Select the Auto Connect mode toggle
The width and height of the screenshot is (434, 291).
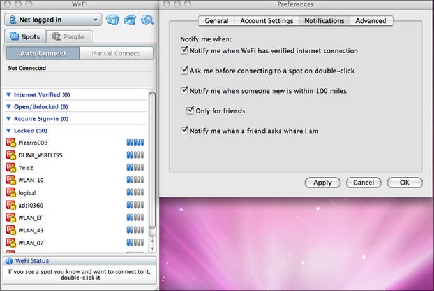tap(43, 53)
